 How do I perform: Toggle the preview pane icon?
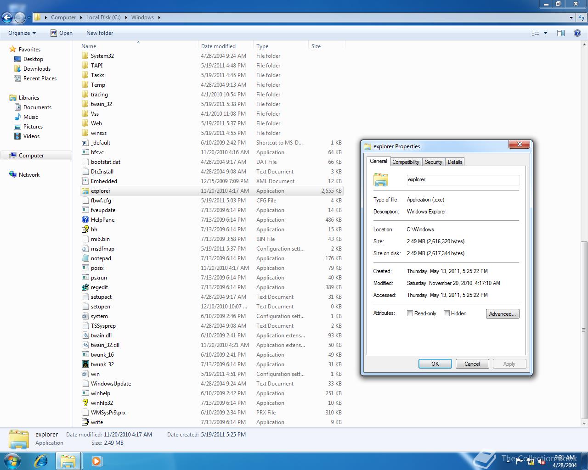pyautogui.click(x=561, y=33)
